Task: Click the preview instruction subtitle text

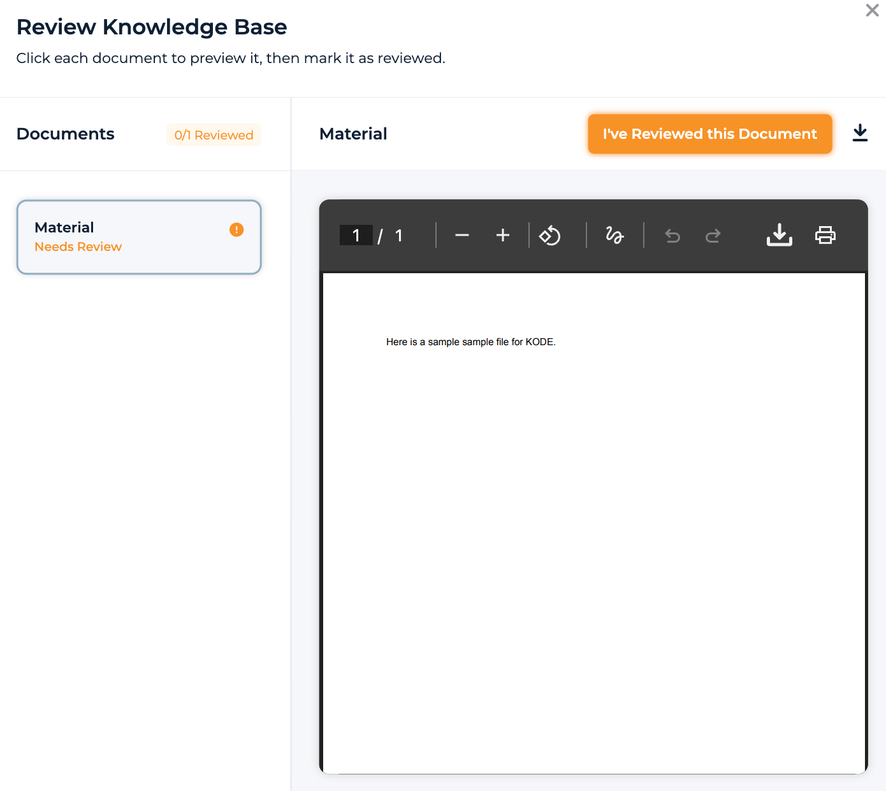Action: point(231,58)
